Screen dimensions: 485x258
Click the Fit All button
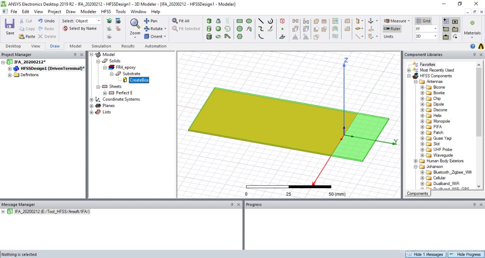pyautogui.click(x=181, y=21)
